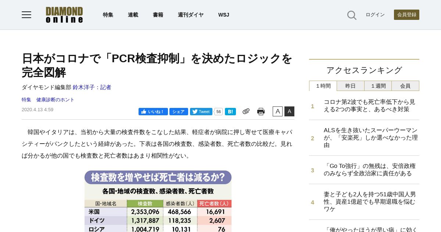The image size is (441, 232).
Task: Click the Hatena B! bookmark icon
Action: [230, 112]
